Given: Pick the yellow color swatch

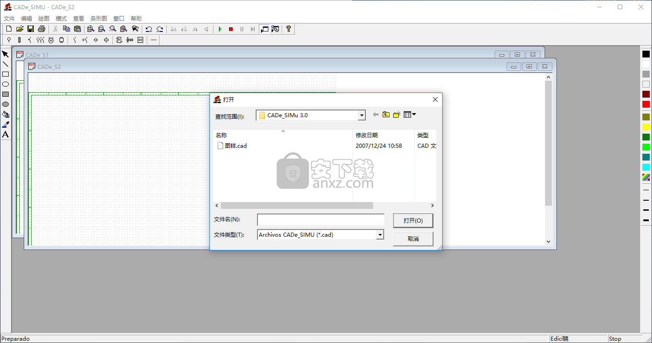Looking at the screenshot, I should [x=646, y=127].
